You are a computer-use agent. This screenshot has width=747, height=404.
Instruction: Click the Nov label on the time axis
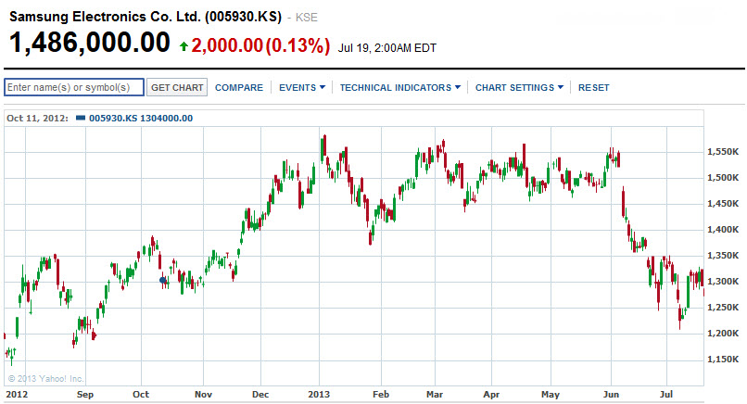203,395
